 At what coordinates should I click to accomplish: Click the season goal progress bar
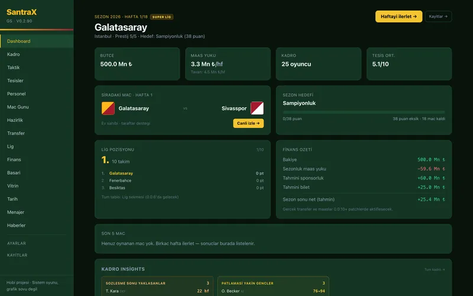[x=364, y=112]
